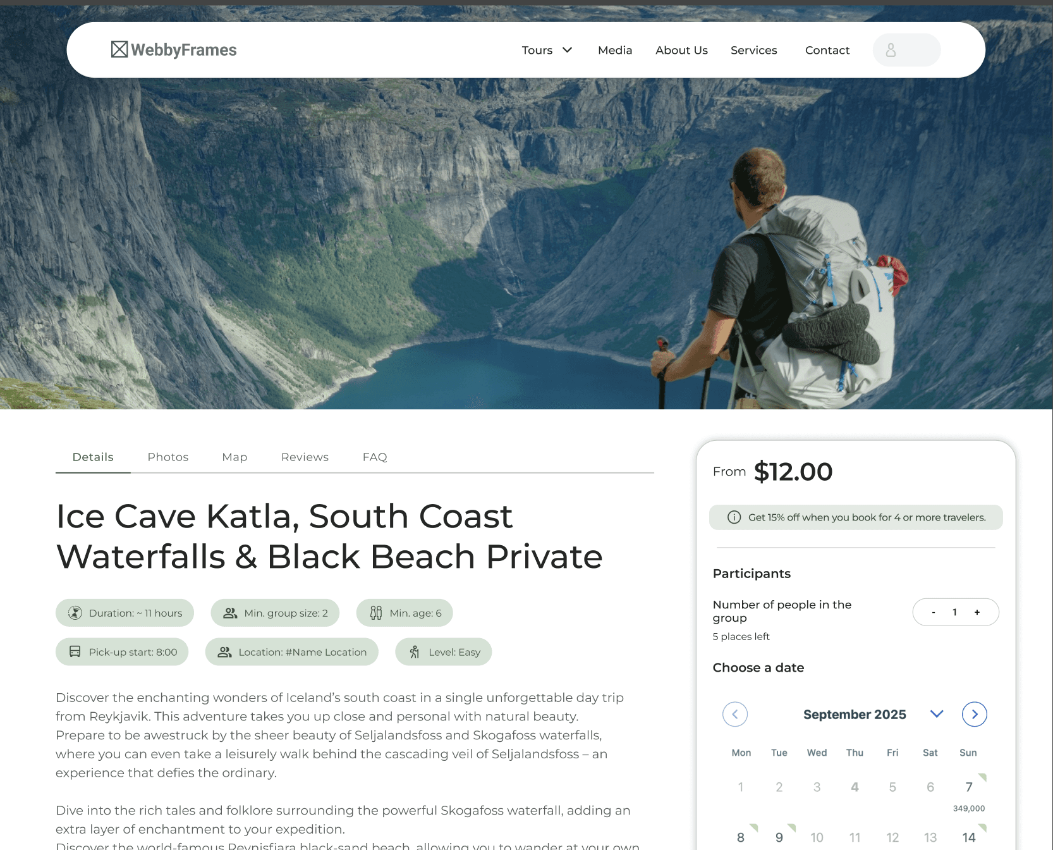Click the WebbyFrames logo icon
The image size is (1053, 850).
(119, 49)
